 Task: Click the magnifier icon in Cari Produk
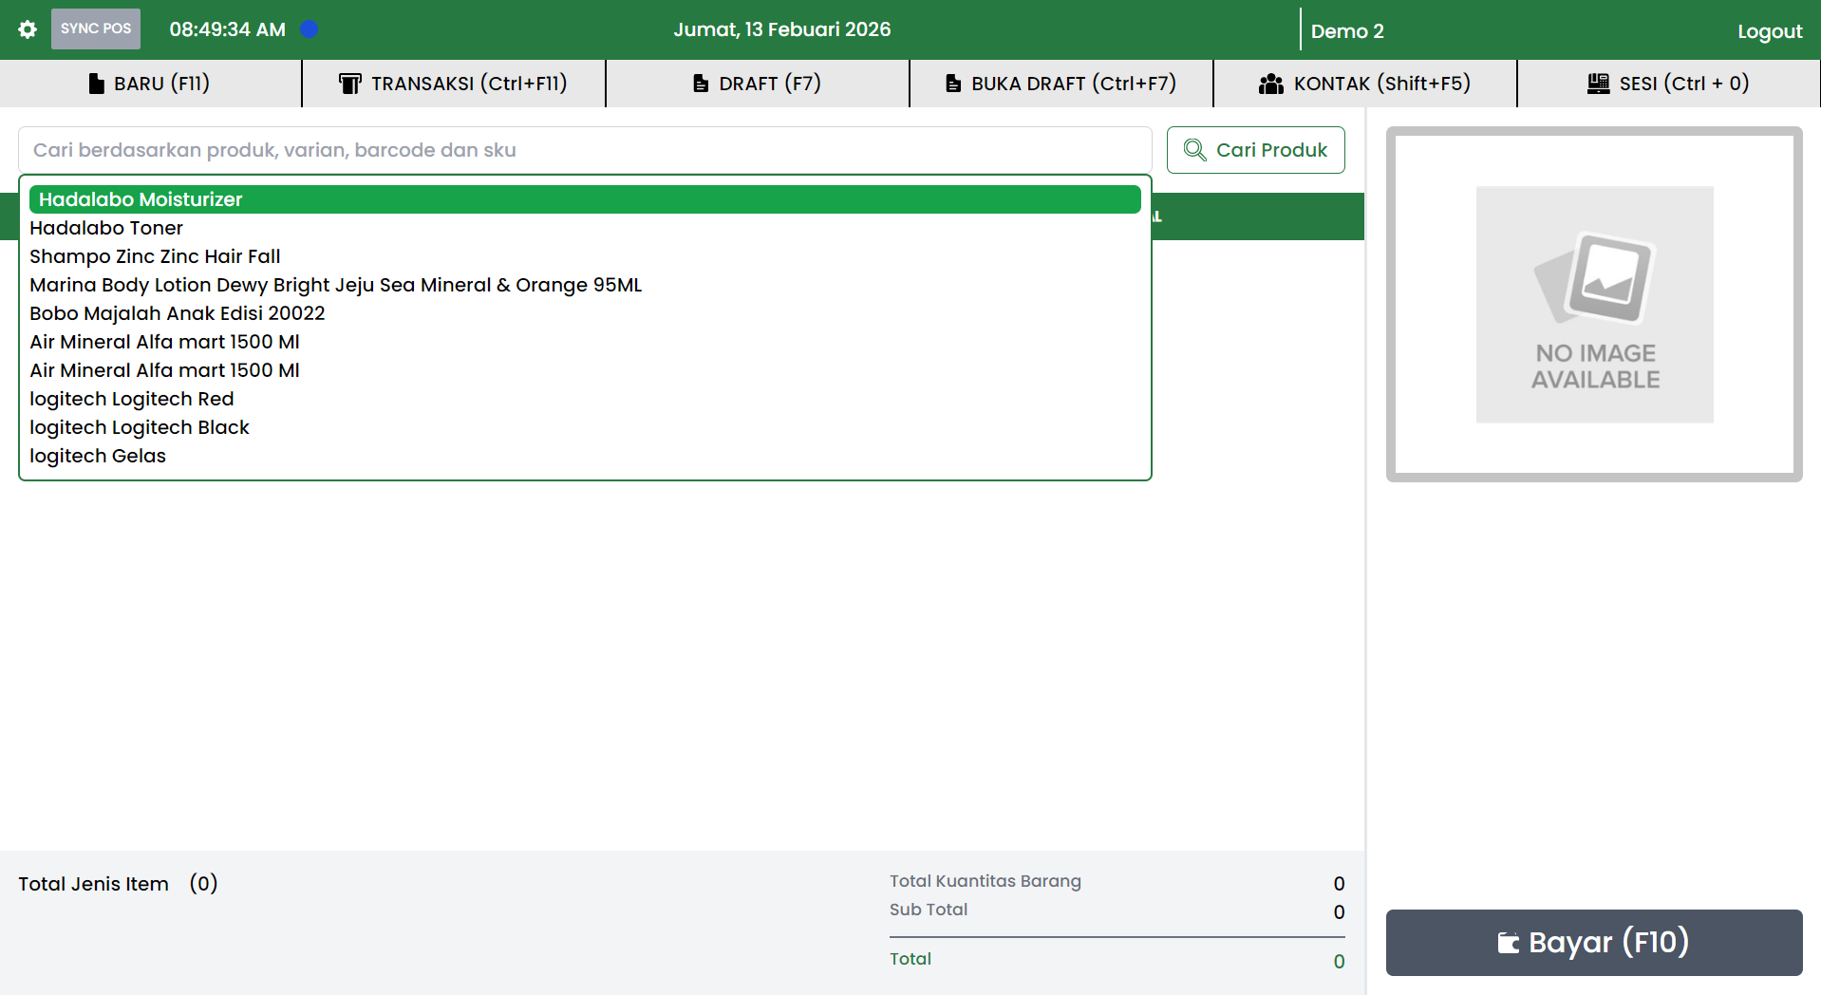click(1194, 150)
